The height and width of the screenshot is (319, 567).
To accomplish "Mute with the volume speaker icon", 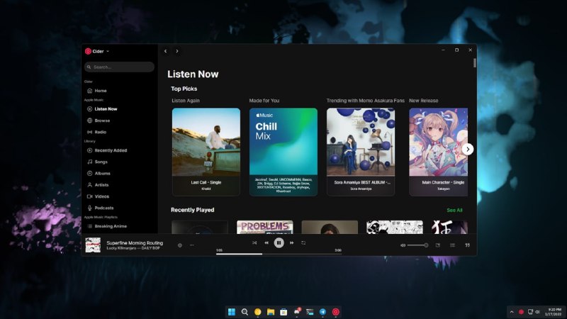I will point(403,245).
